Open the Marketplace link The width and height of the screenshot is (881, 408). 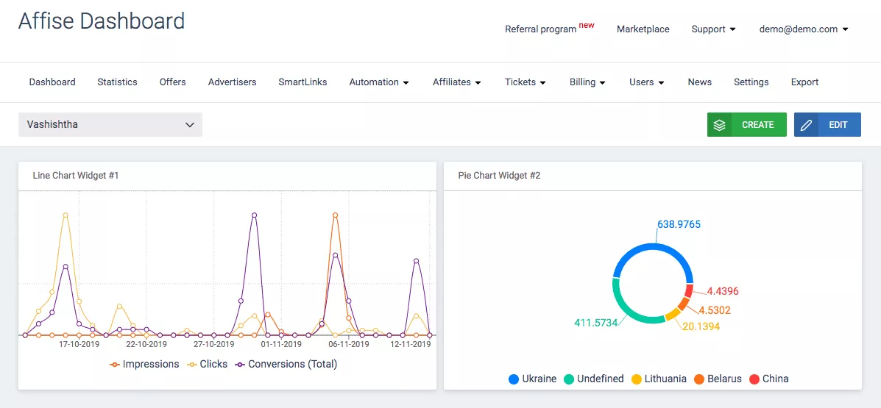[x=643, y=29]
